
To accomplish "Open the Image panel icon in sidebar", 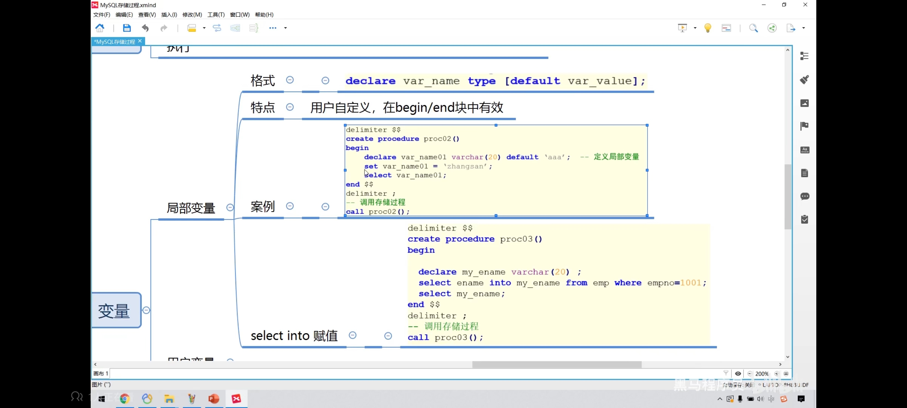I will click(x=805, y=103).
